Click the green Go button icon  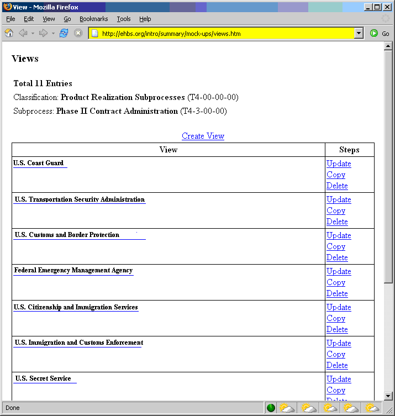click(x=374, y=33)
